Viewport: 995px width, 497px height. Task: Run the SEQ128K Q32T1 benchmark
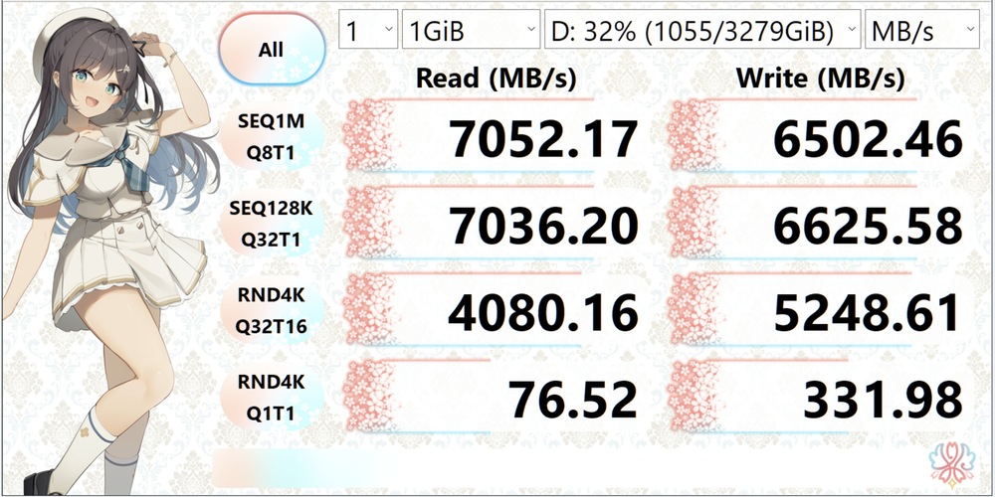pyautogui.click(x=271, y=226)
